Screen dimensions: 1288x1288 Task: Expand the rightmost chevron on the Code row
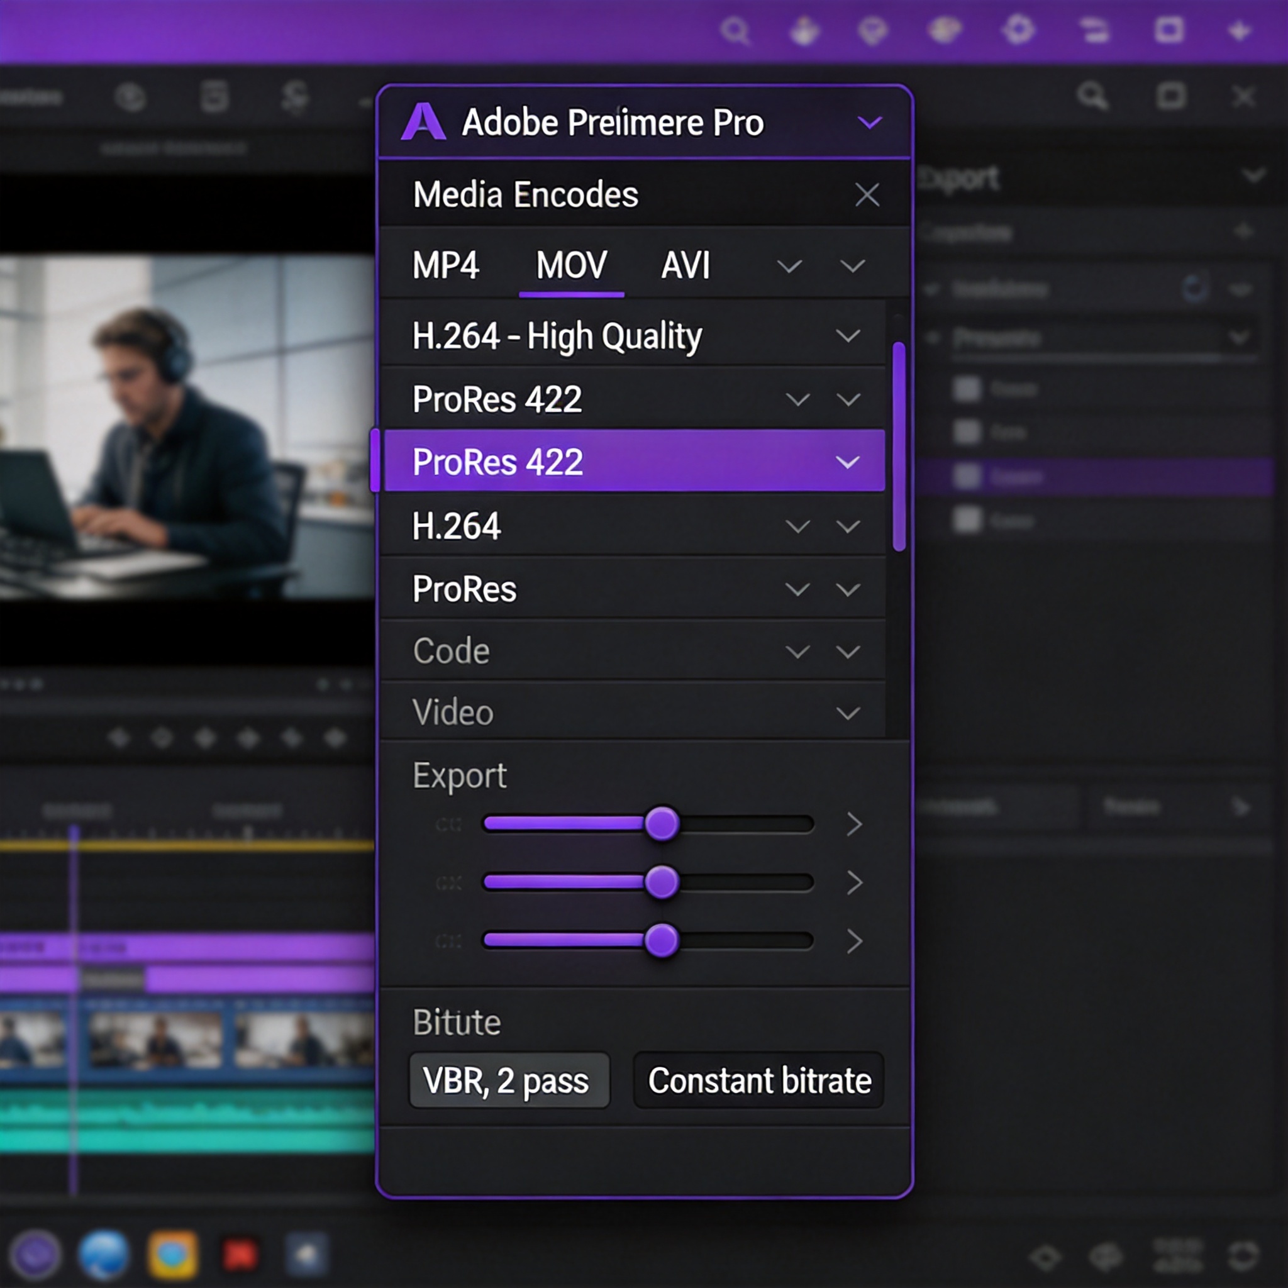(847, 652)
